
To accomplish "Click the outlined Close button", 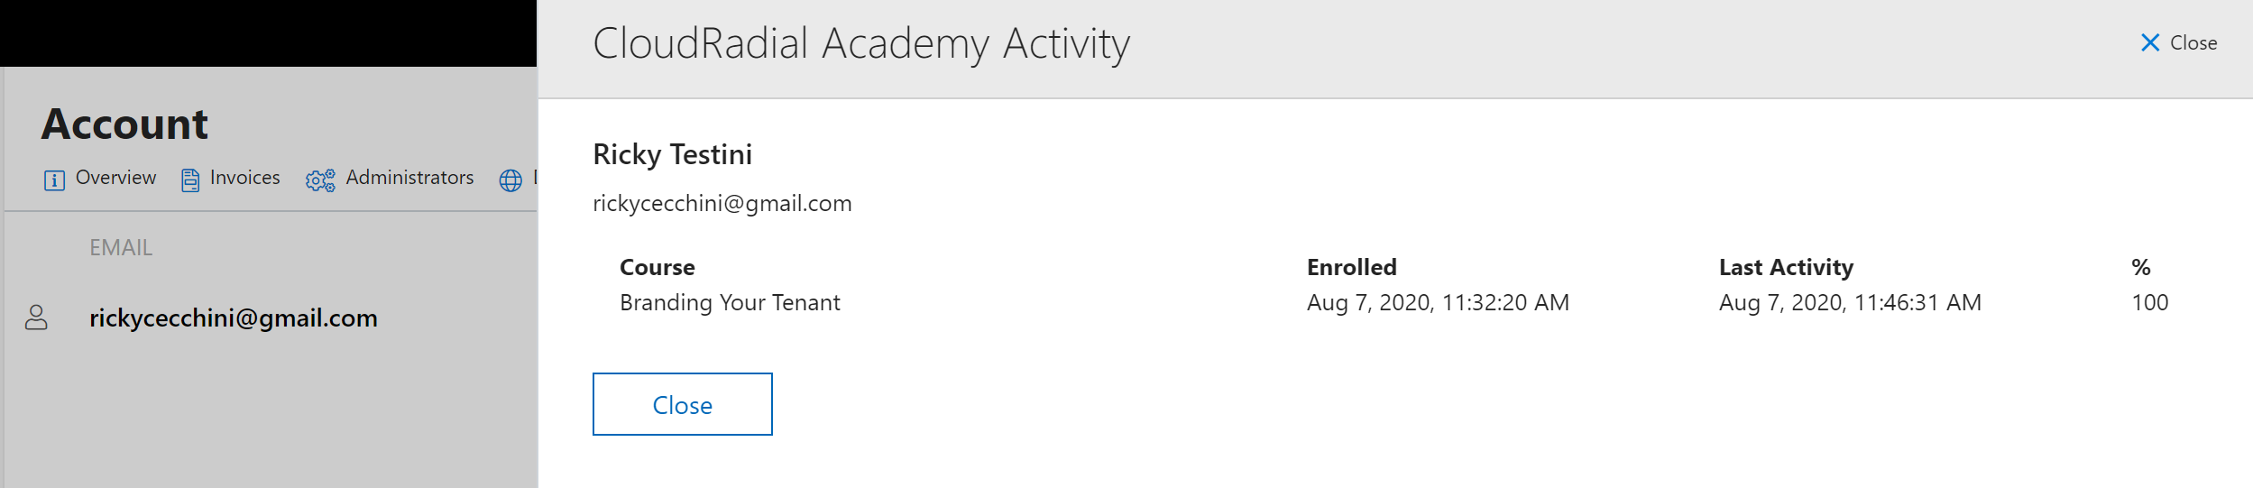I will pos(683,404).
